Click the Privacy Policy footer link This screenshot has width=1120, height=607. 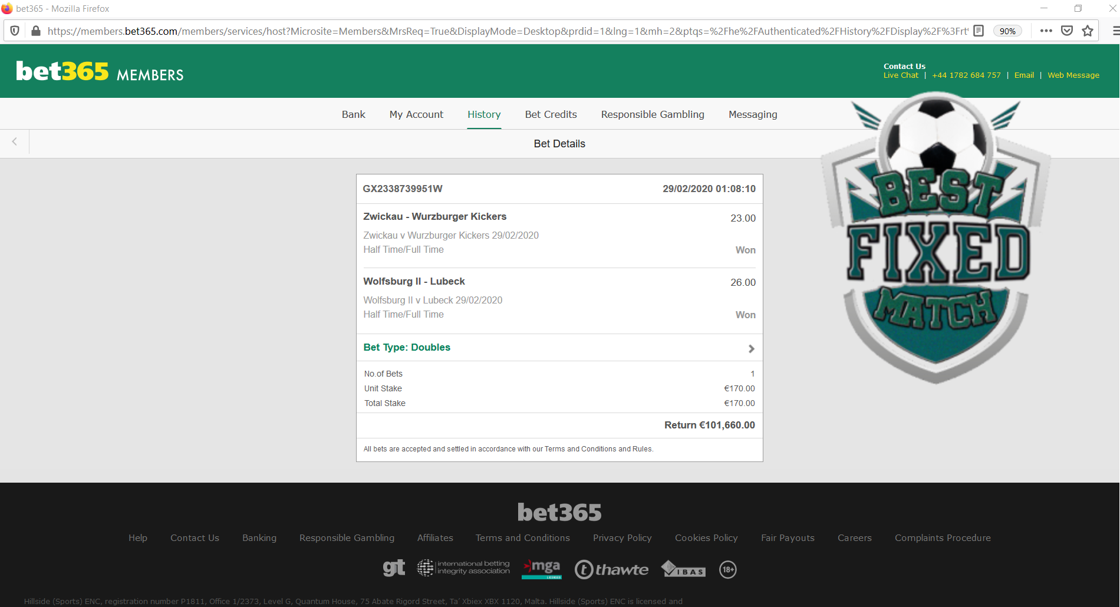coord(622,538)
